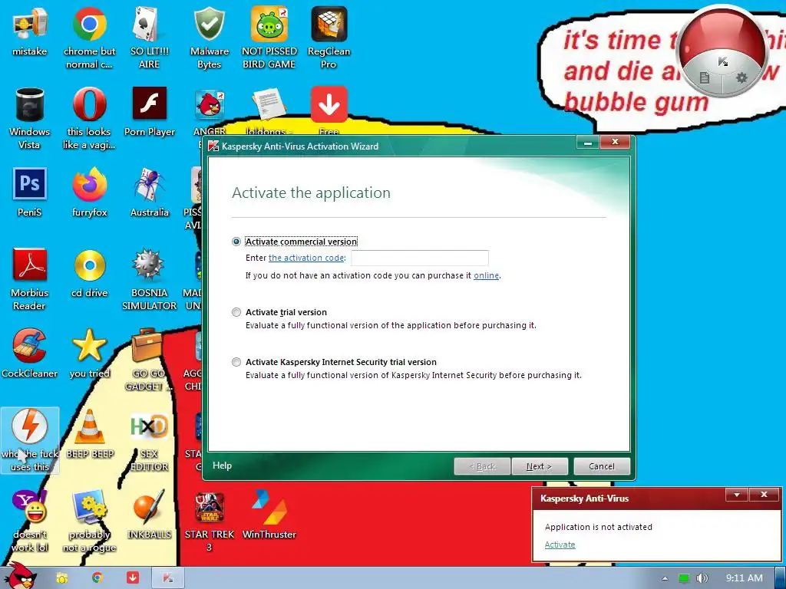
Task: Open the volume speaker tray icon
Action: coord(702,578)
